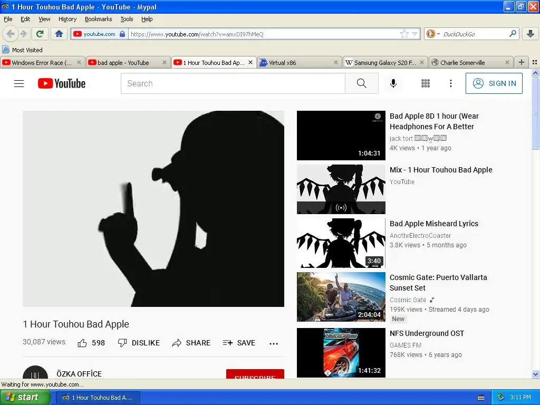
Task: Click the padlock site identity icon
Action: point(122,34)
